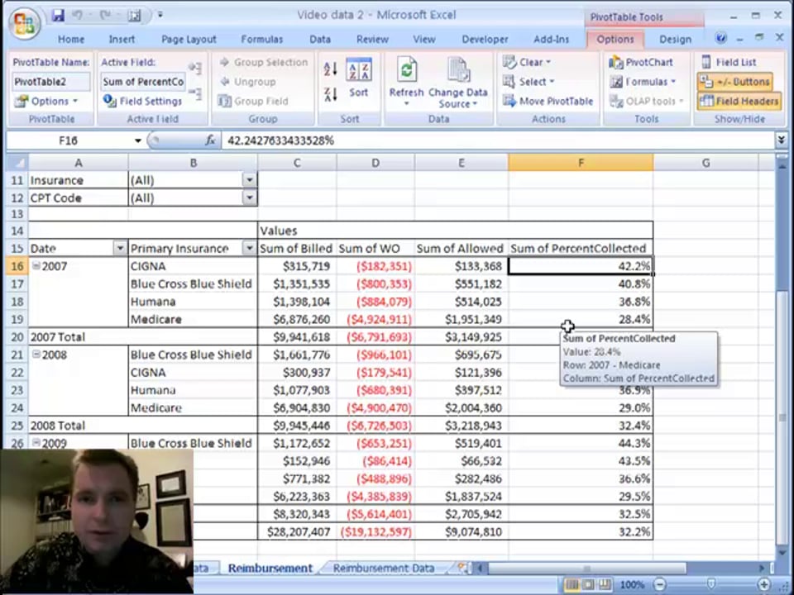Open the Select actions dropdown
The image size is (794, 595).
(529, 82)
